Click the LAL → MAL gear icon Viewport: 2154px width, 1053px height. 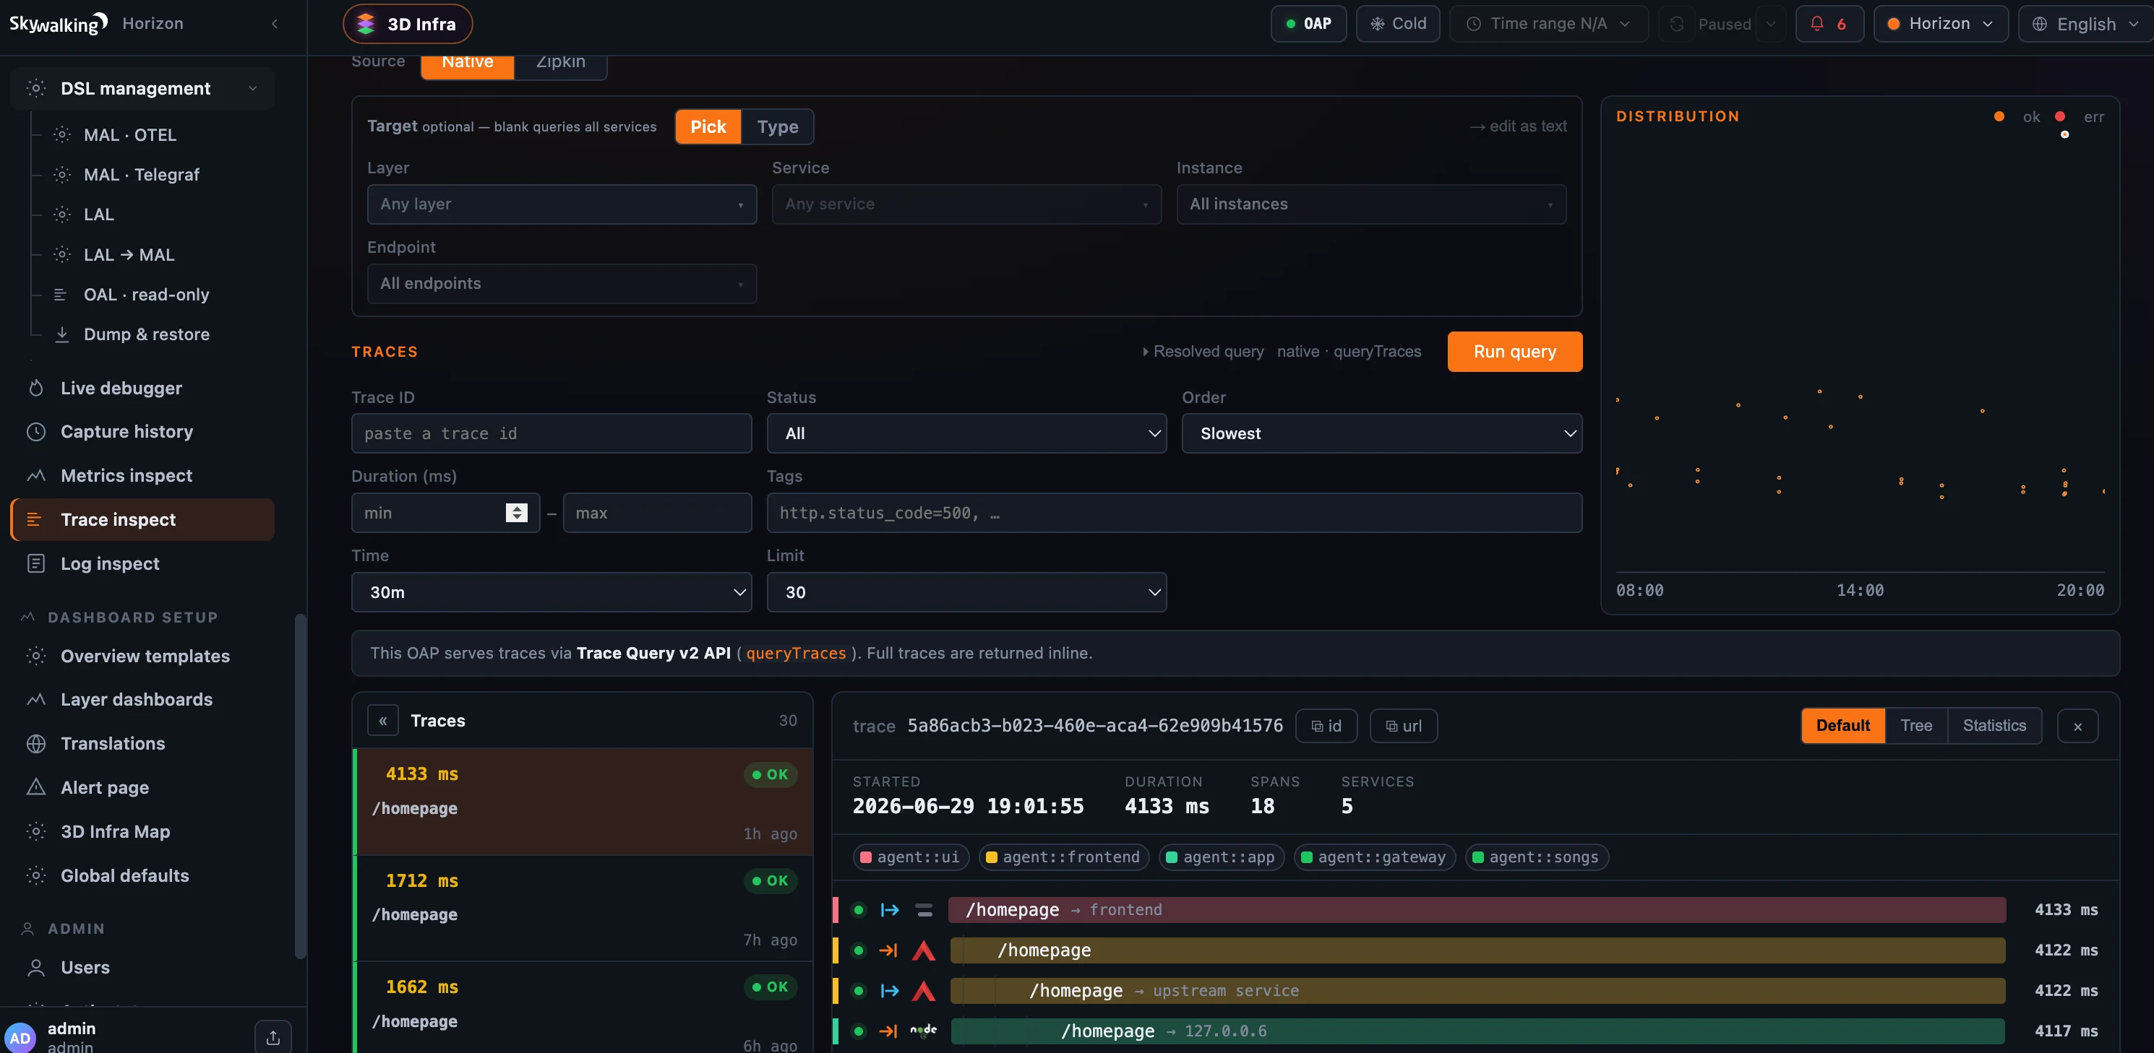coord(62,255)
